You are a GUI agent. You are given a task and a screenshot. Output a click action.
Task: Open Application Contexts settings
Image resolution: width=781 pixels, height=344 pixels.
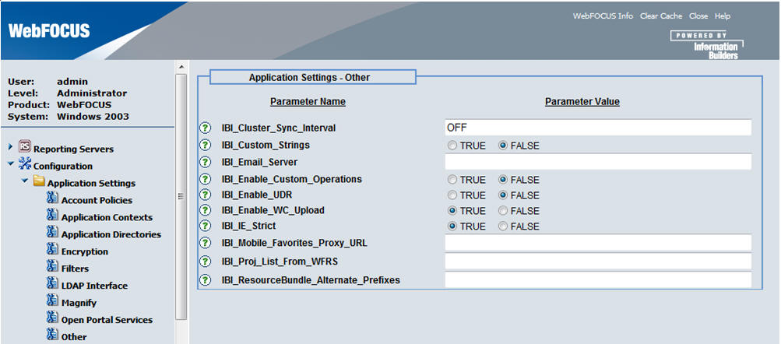click(107, 218)
